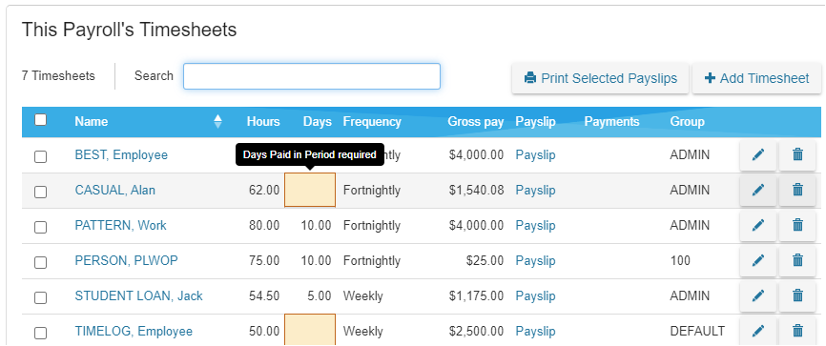Click pencil icon for PATTERN, Work row
Screen dimensions: 826x346
(x=758, y=225)
